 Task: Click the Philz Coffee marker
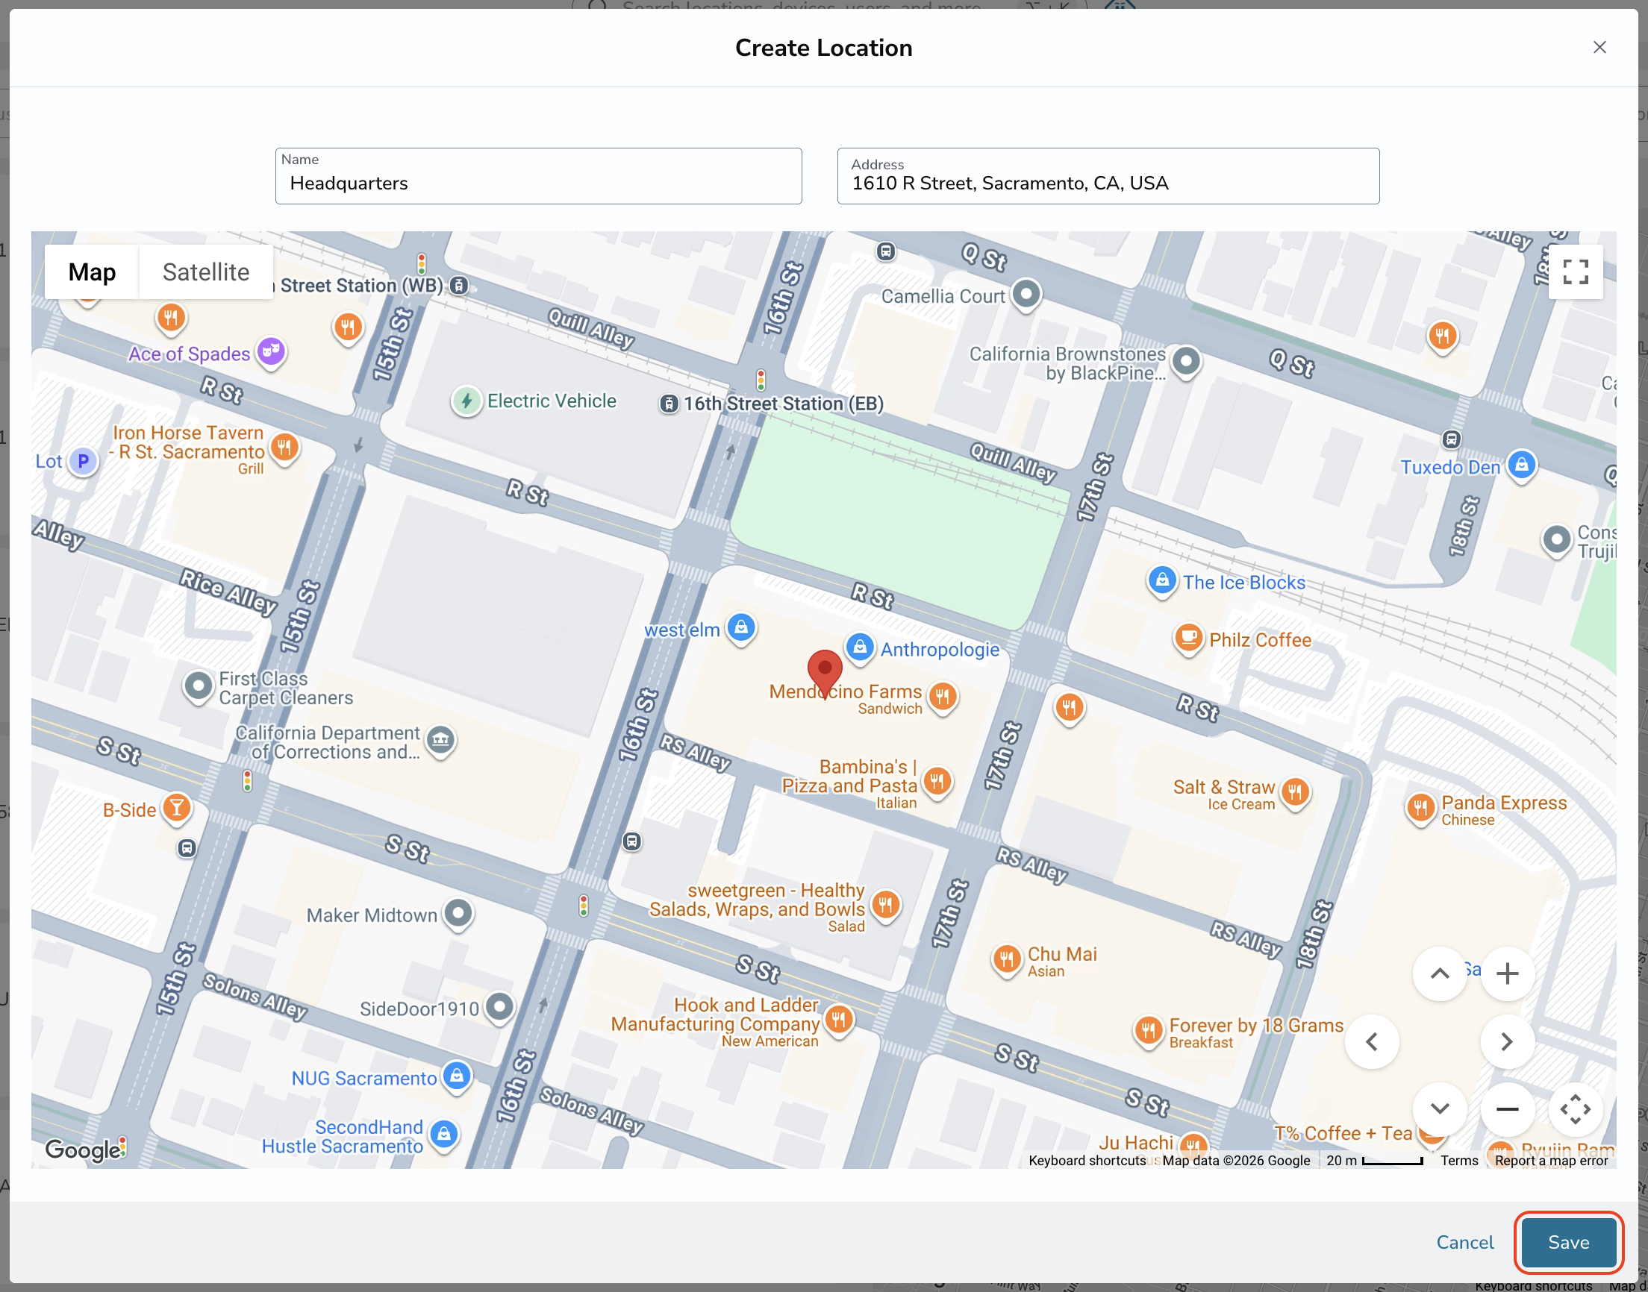point(1188,639)
